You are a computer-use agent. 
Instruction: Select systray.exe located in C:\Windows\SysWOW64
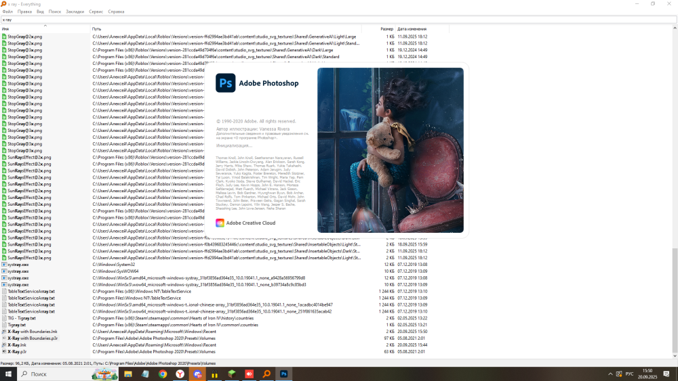pyautogui.click(x=18, y=271)
